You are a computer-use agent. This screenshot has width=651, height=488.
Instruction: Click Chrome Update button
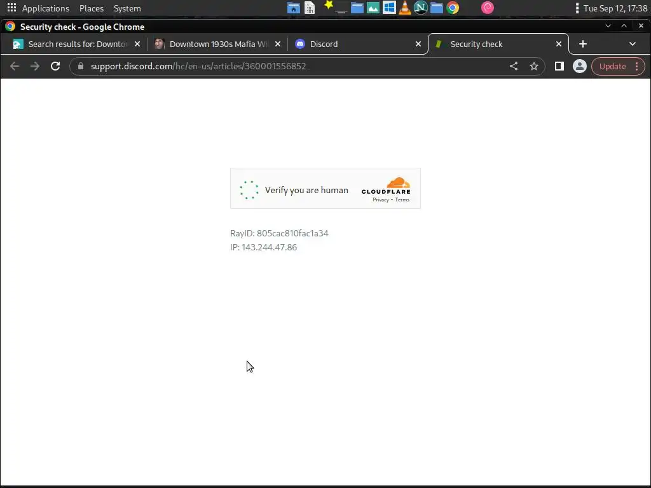coord(612,66)
